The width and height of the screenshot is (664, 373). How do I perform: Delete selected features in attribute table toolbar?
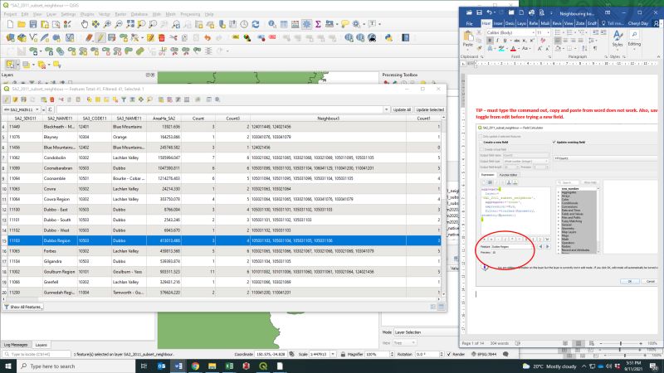(52, 99)
